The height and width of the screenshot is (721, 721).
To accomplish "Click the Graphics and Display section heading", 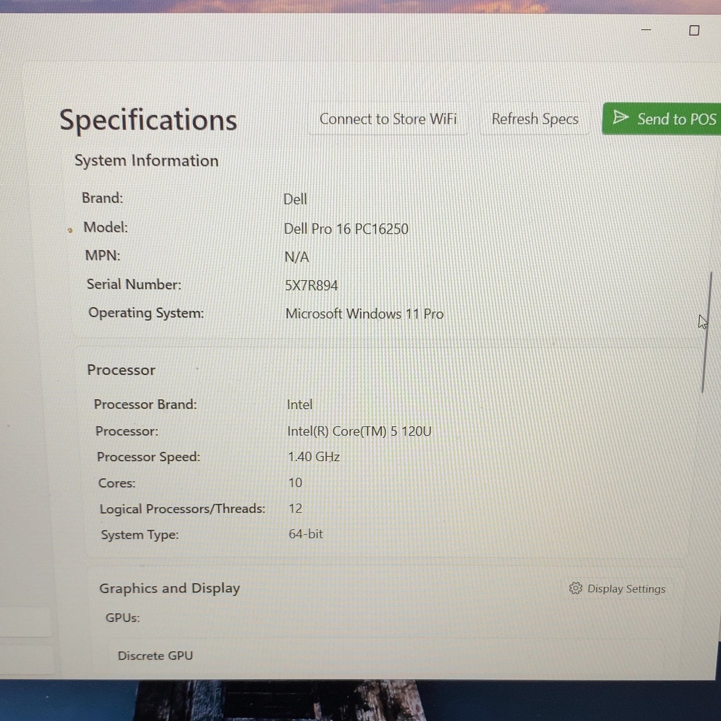I will (170, 588).
